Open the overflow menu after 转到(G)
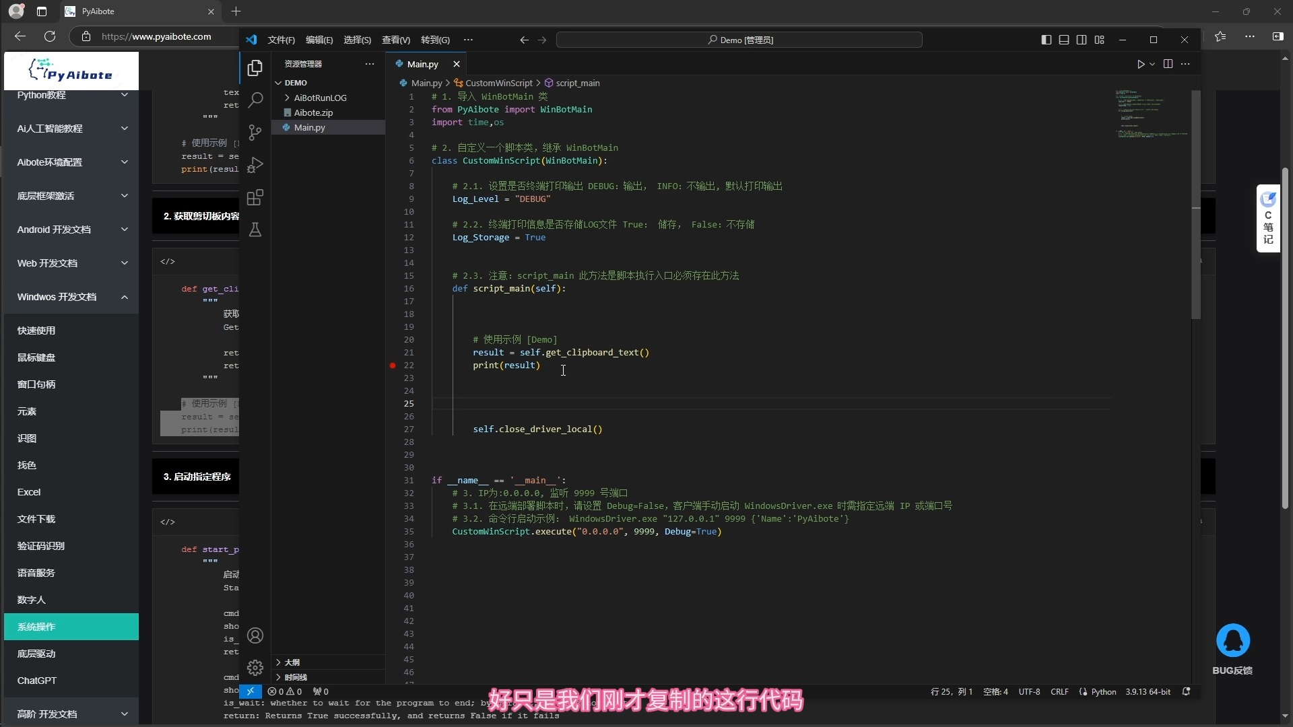 pyautogui.click(x=468, y=40)
